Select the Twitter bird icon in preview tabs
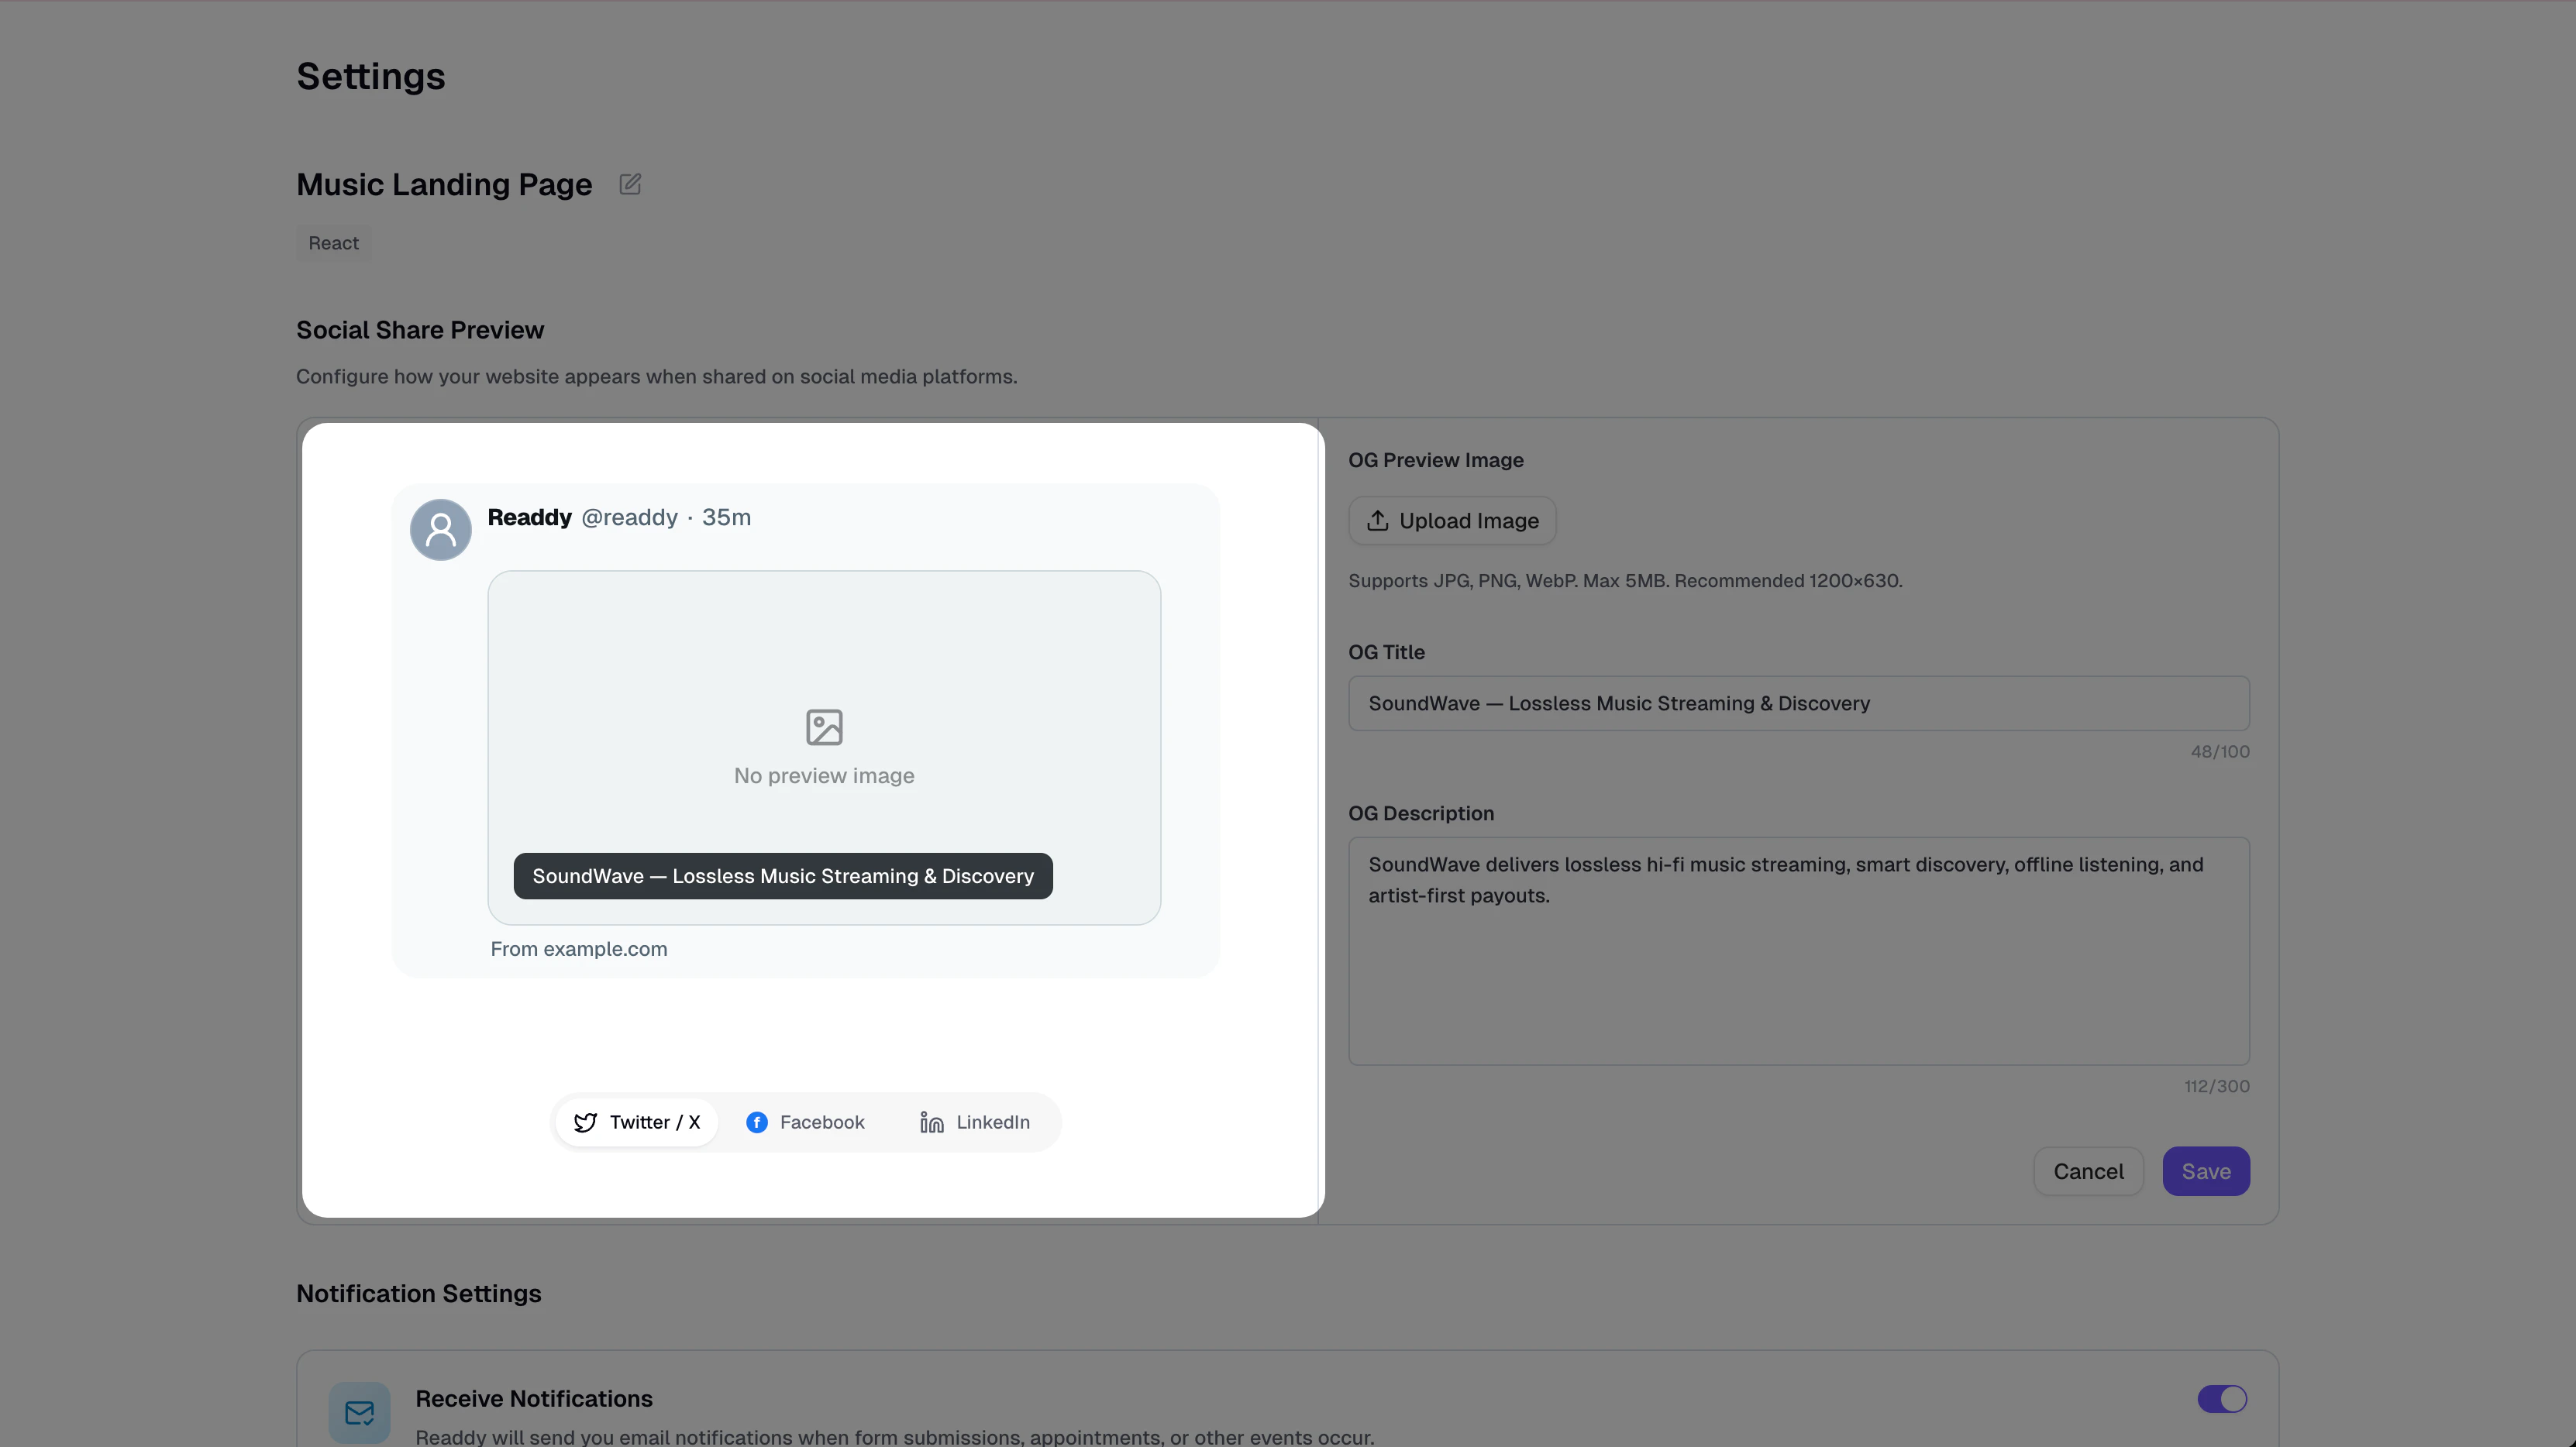 586,1122
